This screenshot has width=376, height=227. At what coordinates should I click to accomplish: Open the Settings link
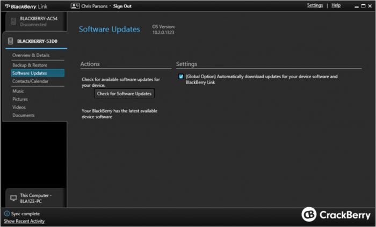(x=315, y=5)
